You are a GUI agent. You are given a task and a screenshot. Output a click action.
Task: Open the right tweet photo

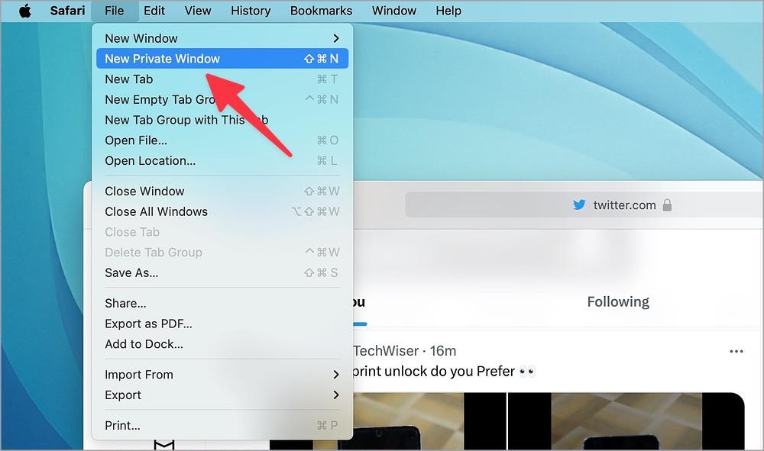(626, 421)
